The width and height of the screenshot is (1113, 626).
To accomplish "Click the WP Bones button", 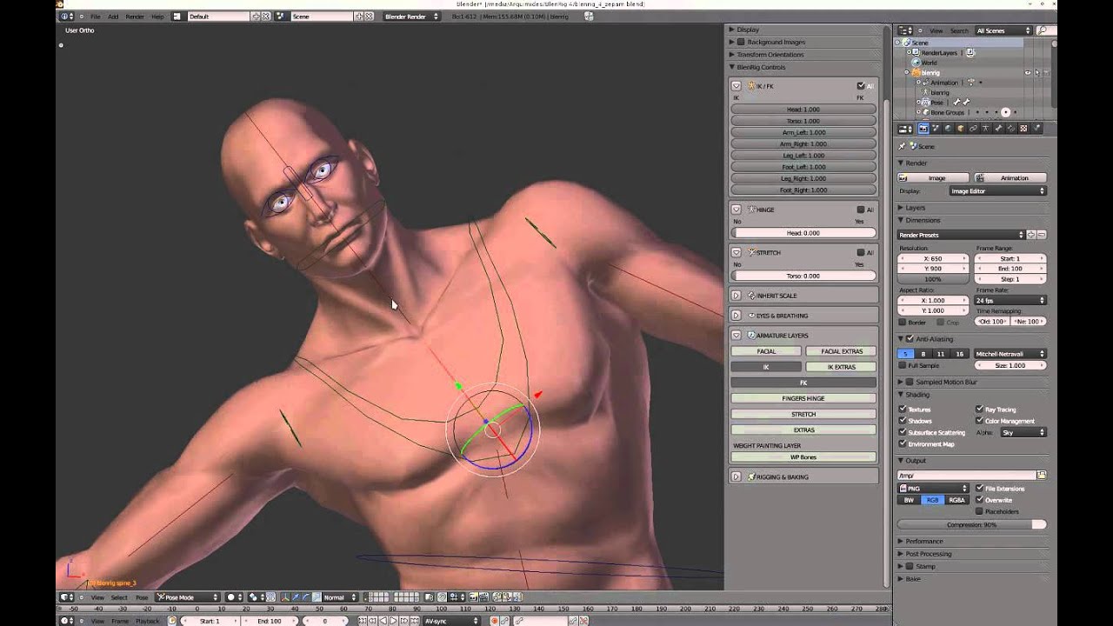I will tap(803, 457).
